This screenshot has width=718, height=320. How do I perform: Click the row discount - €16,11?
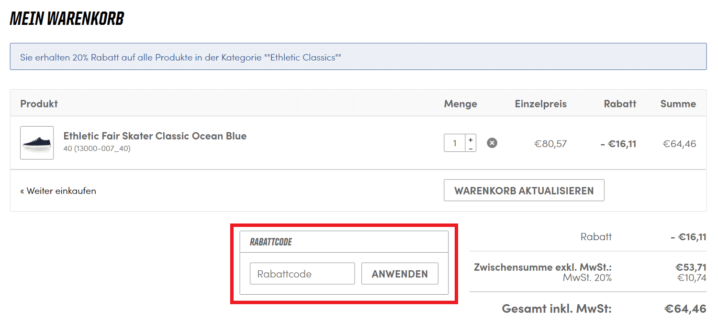618,144
